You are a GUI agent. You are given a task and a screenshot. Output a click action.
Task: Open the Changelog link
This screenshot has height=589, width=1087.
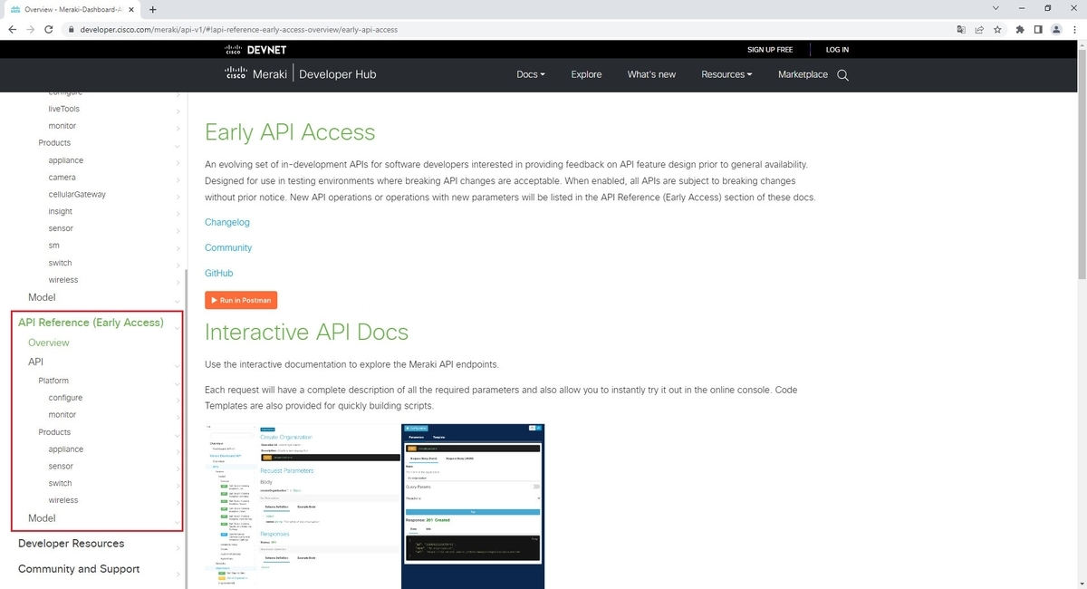point(226,222)
